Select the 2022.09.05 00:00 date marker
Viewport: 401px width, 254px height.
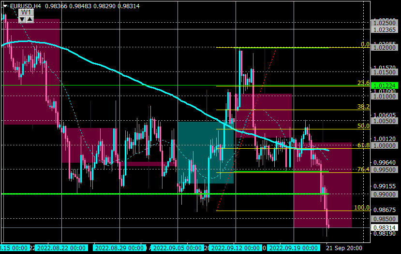177,248
